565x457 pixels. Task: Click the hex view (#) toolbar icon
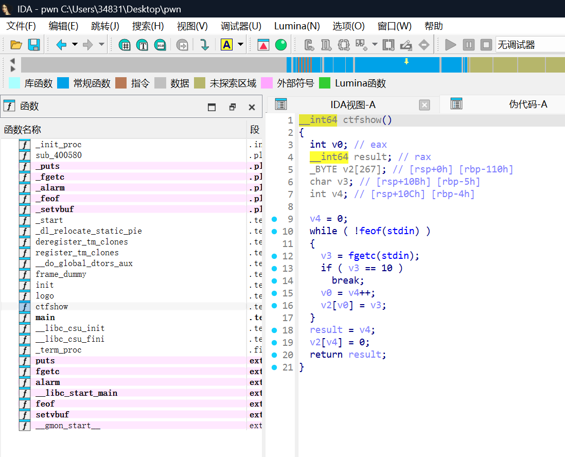pos(125,45)
